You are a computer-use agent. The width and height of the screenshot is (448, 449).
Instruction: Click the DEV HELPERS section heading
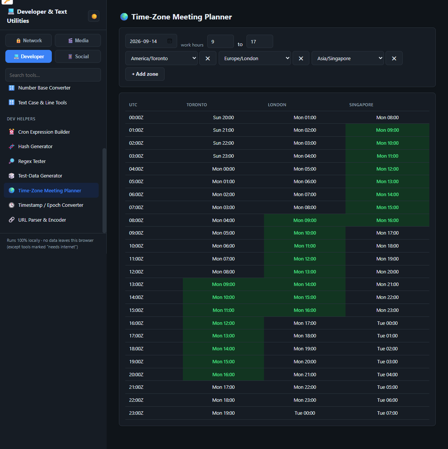(21, 119)
